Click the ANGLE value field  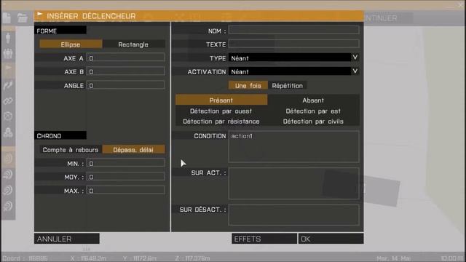(125, 85)
